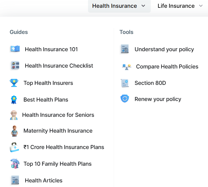Viewport: 208px width, 187px height.
Task: Click the Health Insurance 101 book icon
Action: click(x=15, y=49)
